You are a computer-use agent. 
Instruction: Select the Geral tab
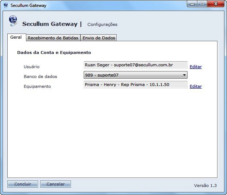click(16, 37)
